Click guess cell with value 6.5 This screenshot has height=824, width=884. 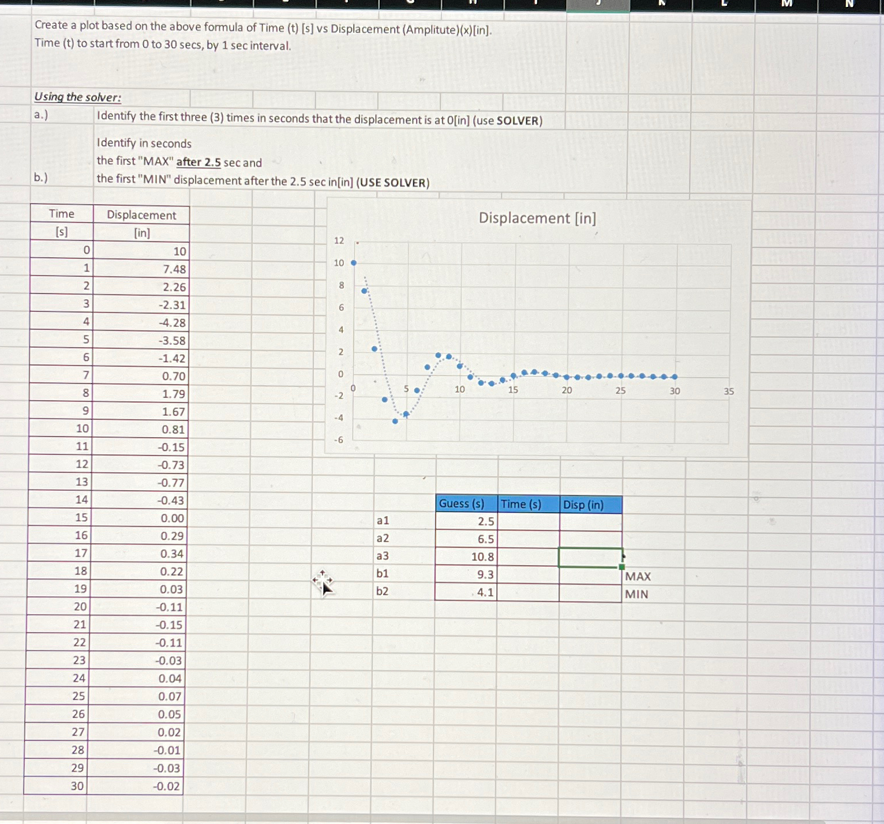466,539
